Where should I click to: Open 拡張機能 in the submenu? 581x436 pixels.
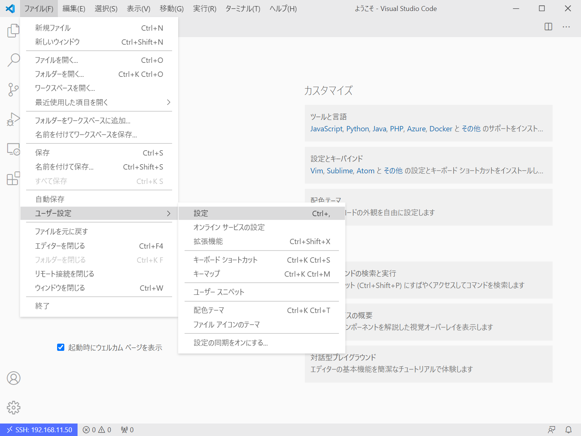click(262, 241)
